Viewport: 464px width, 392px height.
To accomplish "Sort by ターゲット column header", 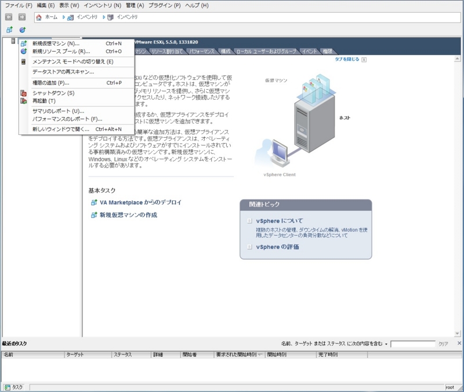I will point(88,354).
